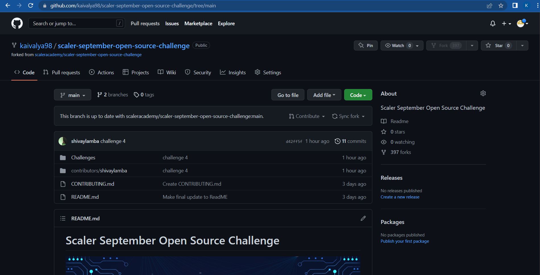The height and width of the screenshot is (275, 540).
Task: Click the address bar URL
Action: pyautogui.click(x=133, y=5)
